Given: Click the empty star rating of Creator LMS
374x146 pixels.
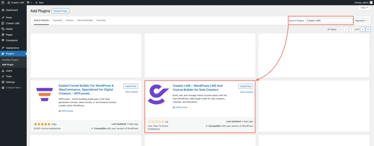Looking at the screenshot, I should point(156,122).
